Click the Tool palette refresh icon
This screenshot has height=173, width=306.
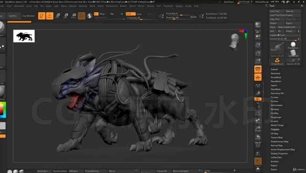click(302, 6)
